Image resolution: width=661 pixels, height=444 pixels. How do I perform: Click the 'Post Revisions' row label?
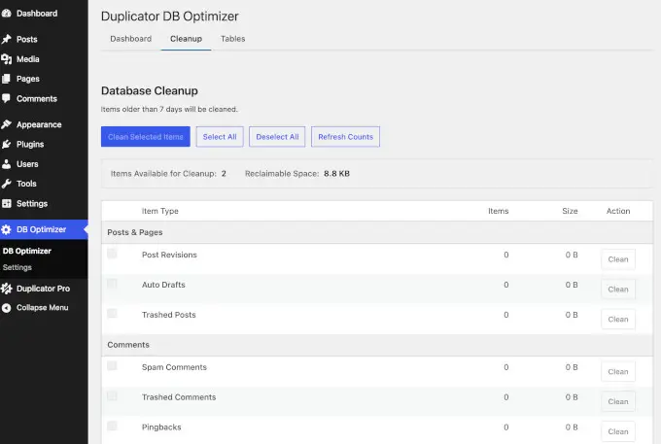[x=169, y=255]
